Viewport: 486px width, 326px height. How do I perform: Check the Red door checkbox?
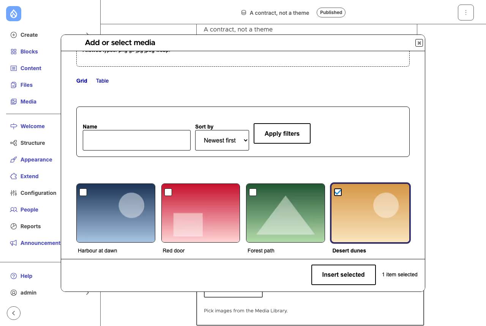click(x=168, y=192)
